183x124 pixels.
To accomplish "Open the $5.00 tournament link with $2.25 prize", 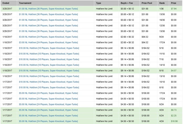I will tap(48, 116).
